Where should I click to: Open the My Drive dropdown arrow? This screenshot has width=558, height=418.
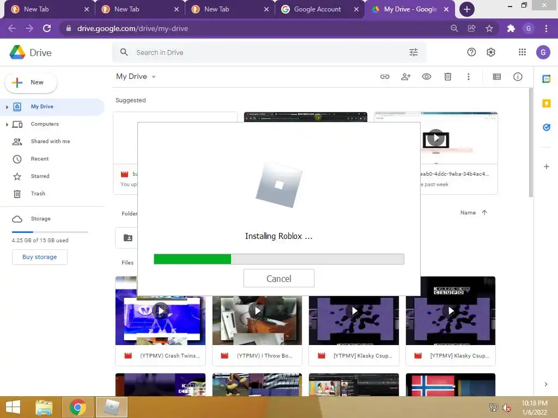click(x=154, y=77)
